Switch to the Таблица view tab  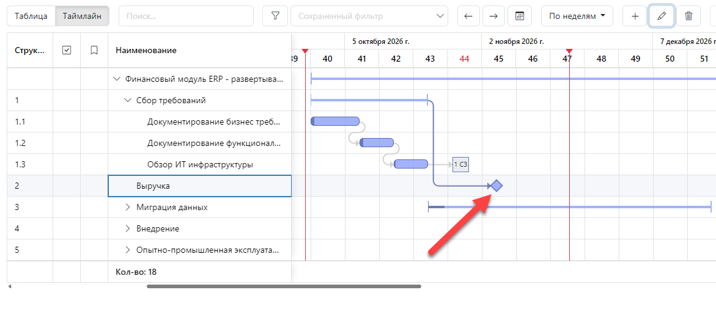tap(31, 16)
